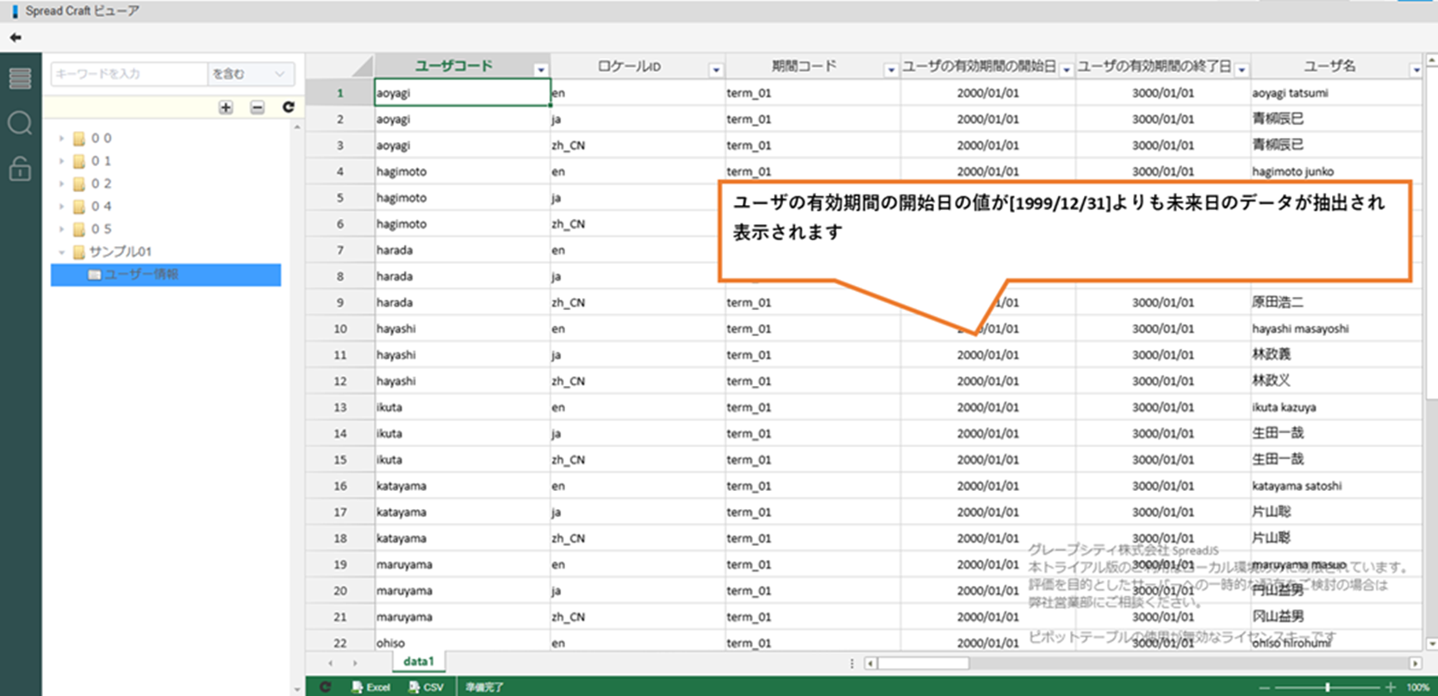
Task: Switch to the data1 sheet tab
Action: 419,662
